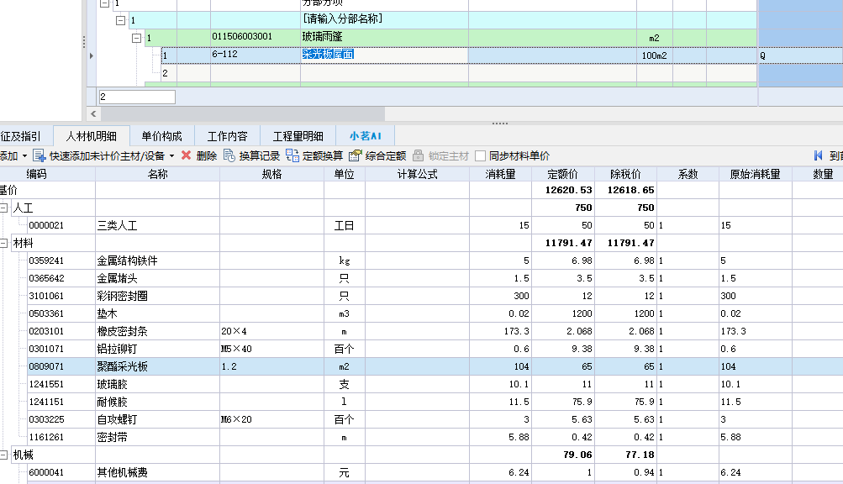Click the 锁定主材 lock icon
This screenshot has width=843, height=484.
pyautogui.click(x=419, y=156)
